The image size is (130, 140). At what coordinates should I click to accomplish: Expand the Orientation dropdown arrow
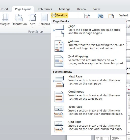coord(19,27)
